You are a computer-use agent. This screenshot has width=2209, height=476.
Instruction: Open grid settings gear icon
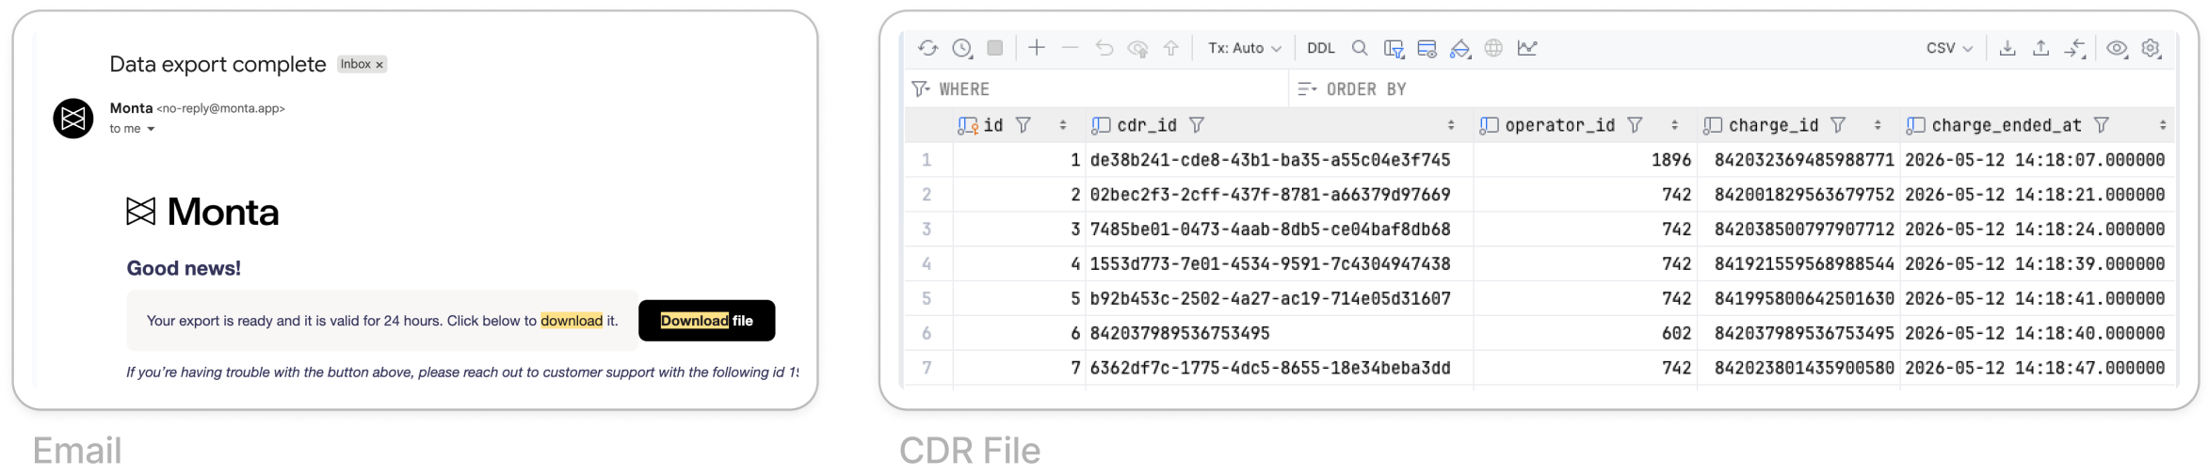2150,48
